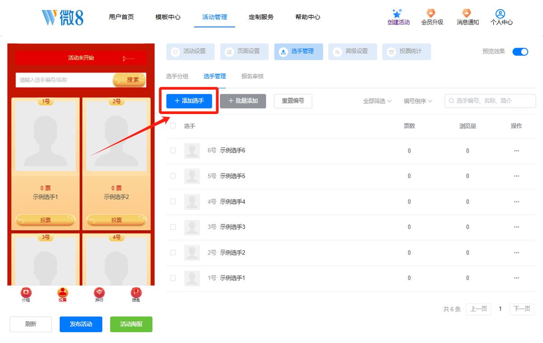Click 发布活动 button
Screen dimensions: 543x343
coord(81,324)
